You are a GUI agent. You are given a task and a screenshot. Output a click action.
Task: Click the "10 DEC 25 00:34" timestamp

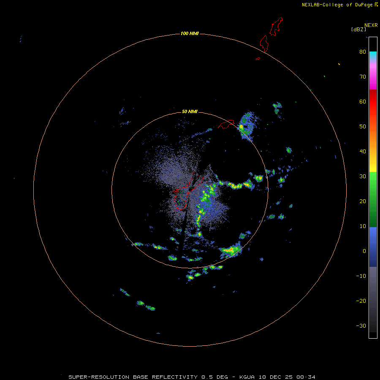[x=287, y=377]
